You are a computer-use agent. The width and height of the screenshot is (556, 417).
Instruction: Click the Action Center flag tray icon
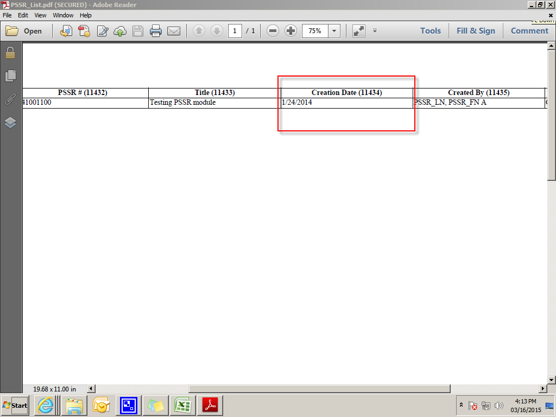tap(473, 405)
